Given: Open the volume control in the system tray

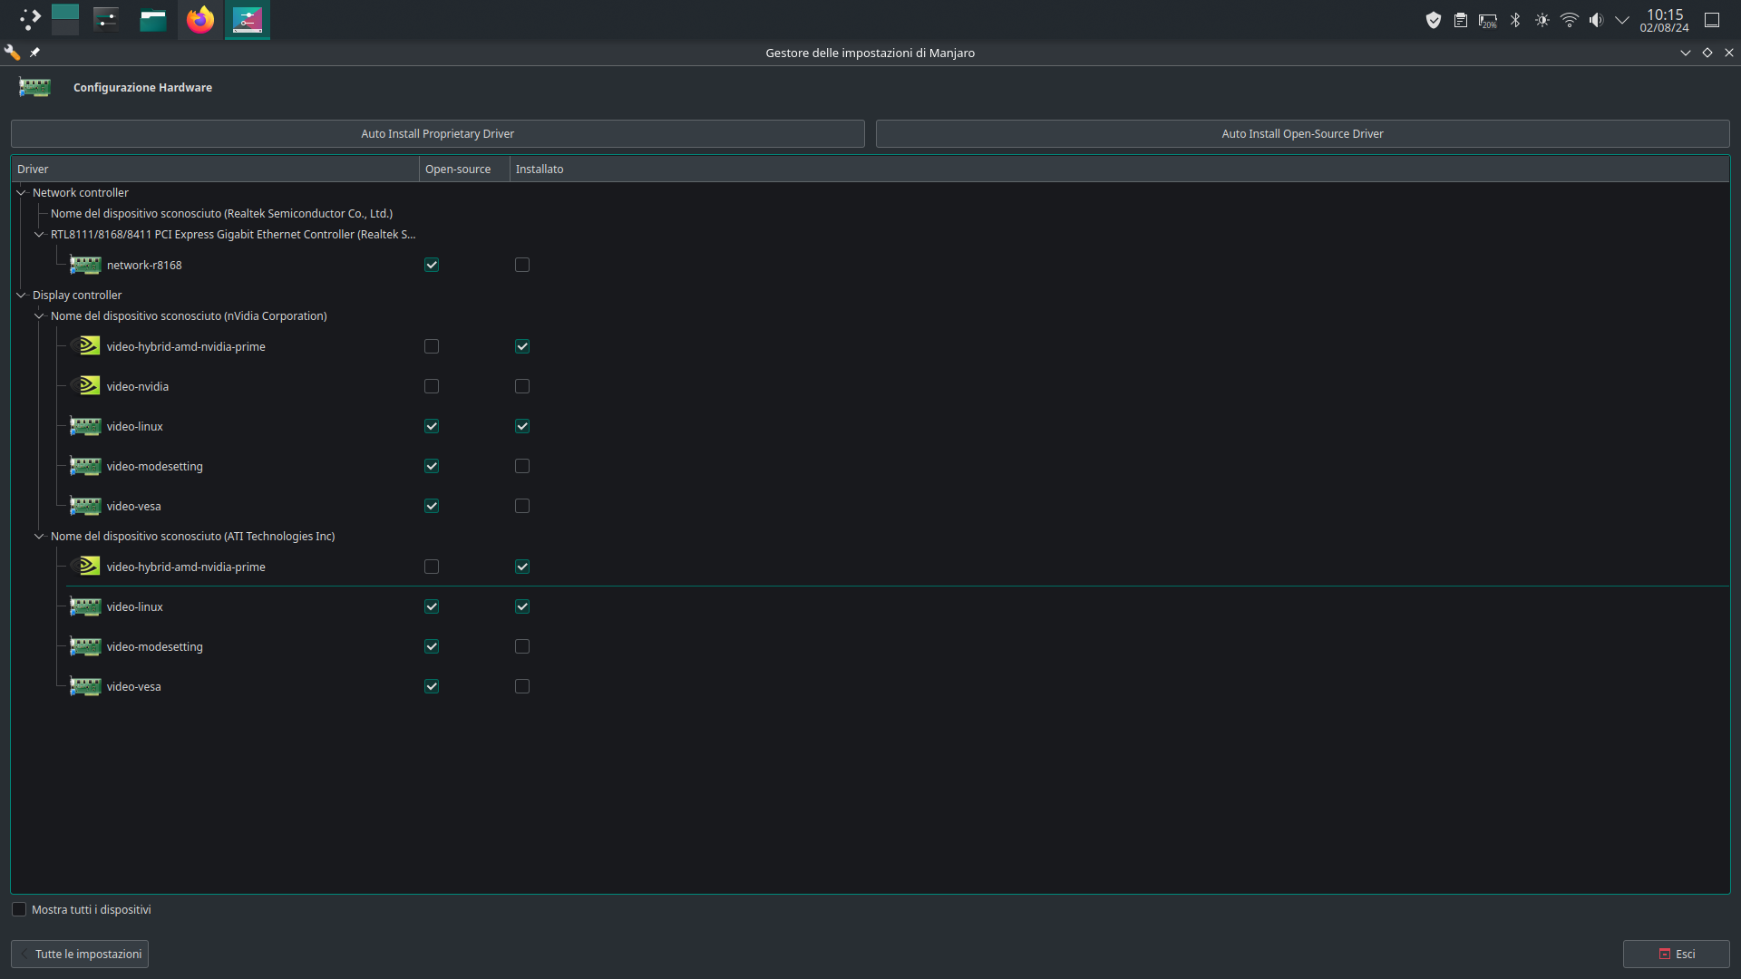Looking at the screenshot, I should [x=1596, y=19].
